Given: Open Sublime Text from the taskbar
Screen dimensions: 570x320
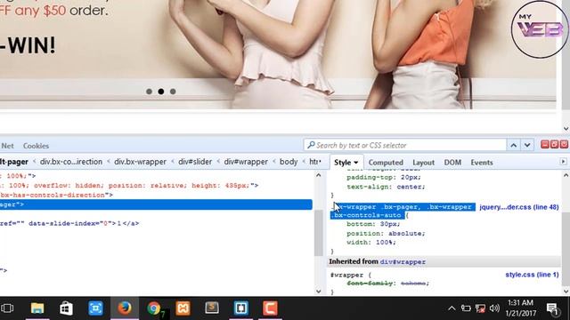Looking at the screenshot, I should coord(212,308).
